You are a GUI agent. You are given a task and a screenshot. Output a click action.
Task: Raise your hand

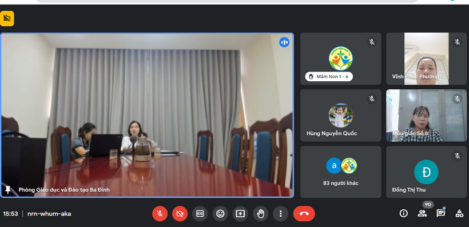tap(260, 213)
